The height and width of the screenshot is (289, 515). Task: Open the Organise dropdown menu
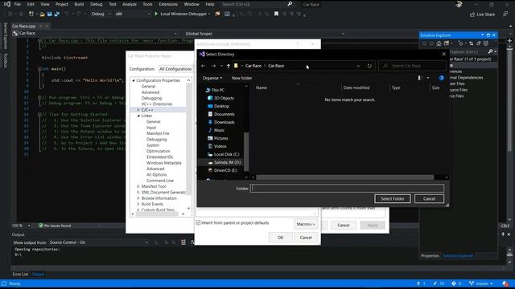coord(212,78)
